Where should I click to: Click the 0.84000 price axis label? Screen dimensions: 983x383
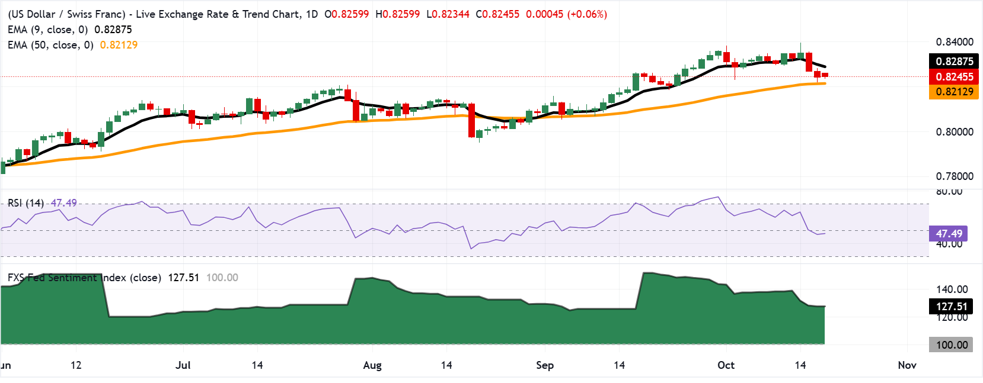click(x=955, y=42)
